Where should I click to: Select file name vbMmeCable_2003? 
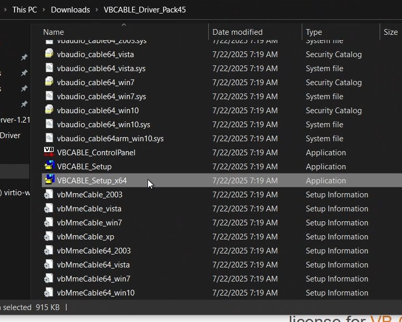[x=90, y=195]
